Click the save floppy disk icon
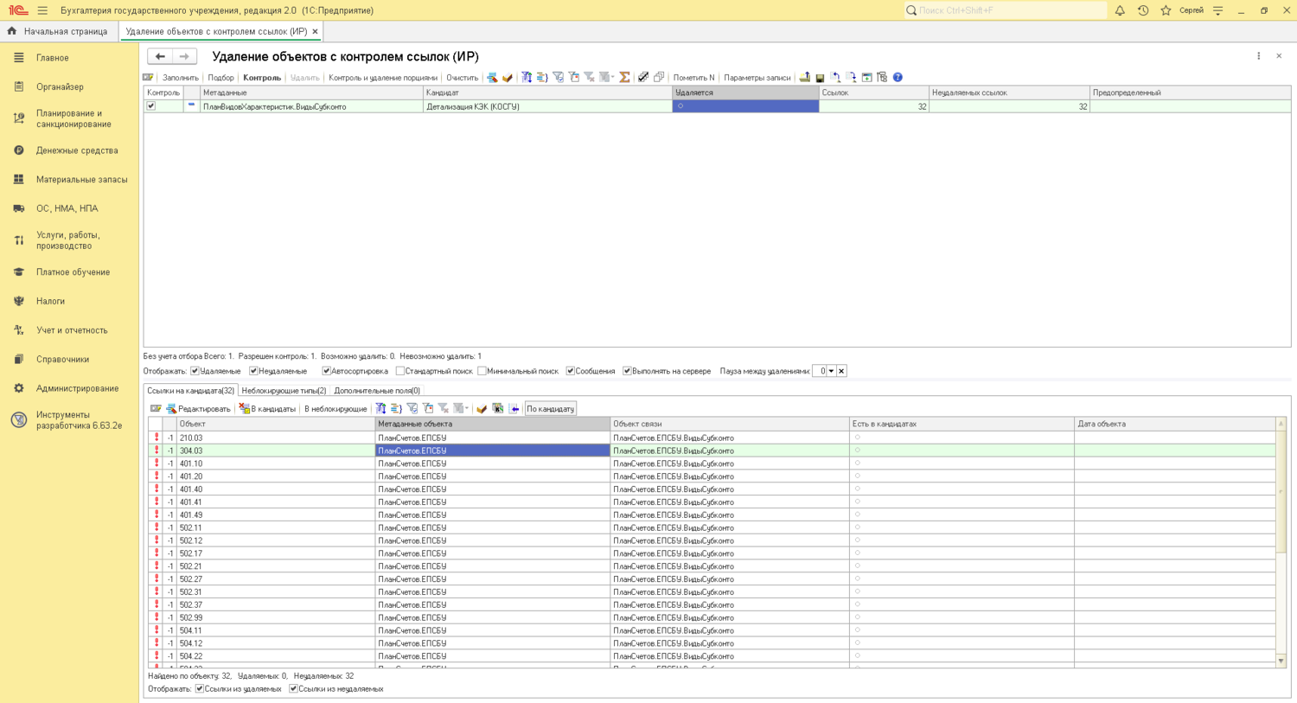1297x703 pixels. click(820, 78)
